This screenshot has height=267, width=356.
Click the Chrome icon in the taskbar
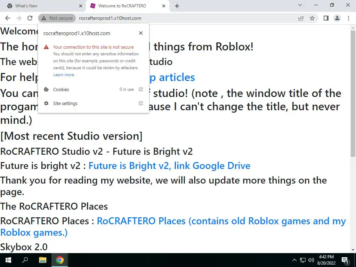pyautogui.click(x=60, y=260)
